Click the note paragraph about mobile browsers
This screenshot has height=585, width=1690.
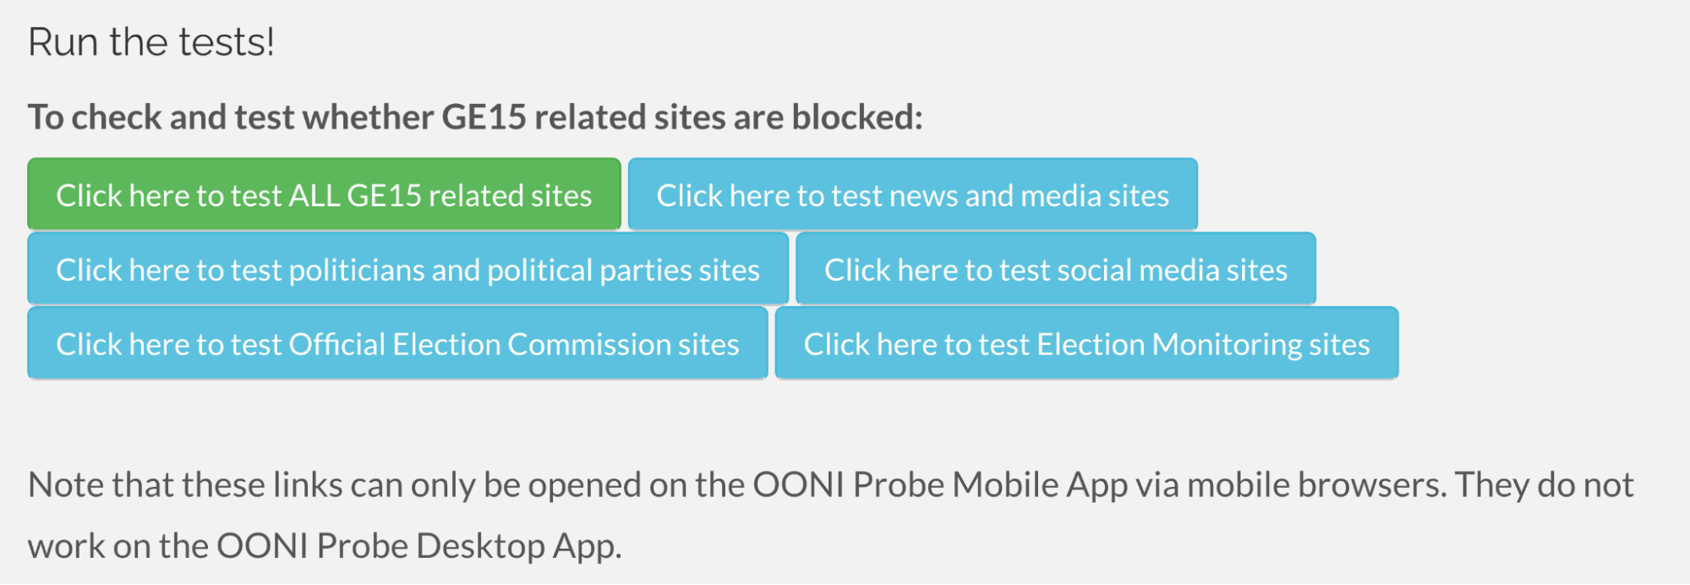830,485
